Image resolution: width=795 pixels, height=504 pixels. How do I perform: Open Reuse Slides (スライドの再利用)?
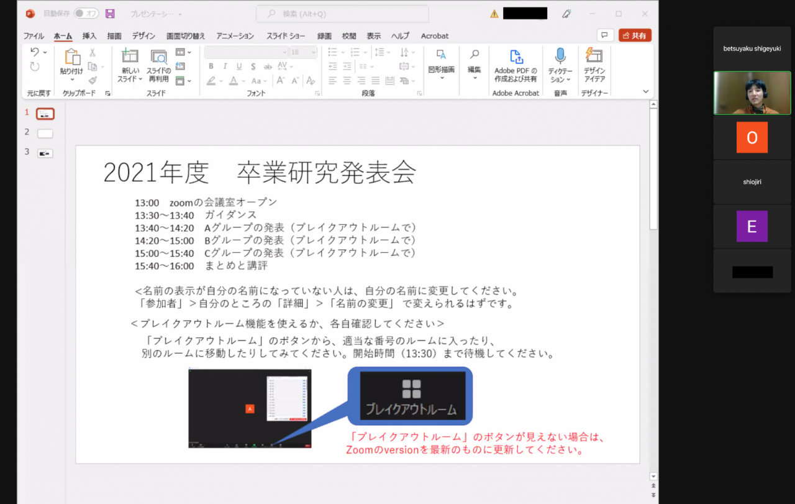tap(159, 58)
